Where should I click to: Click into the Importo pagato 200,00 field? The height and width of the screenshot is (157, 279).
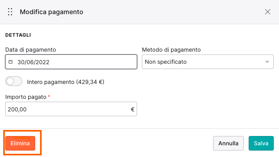point(71,109)
